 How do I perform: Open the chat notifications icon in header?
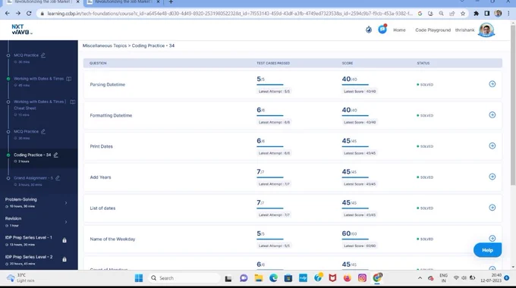(x=382, y=30)
